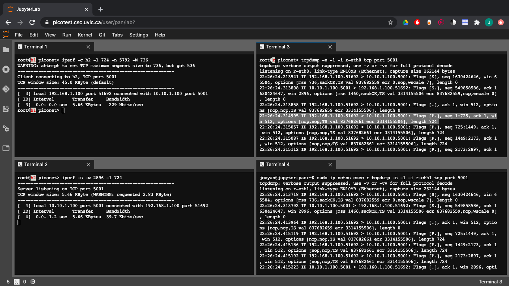Viewport: 509px width, 286px height.
Task: Open the File Browser sidebar icon
Action: tap(6, 50)
